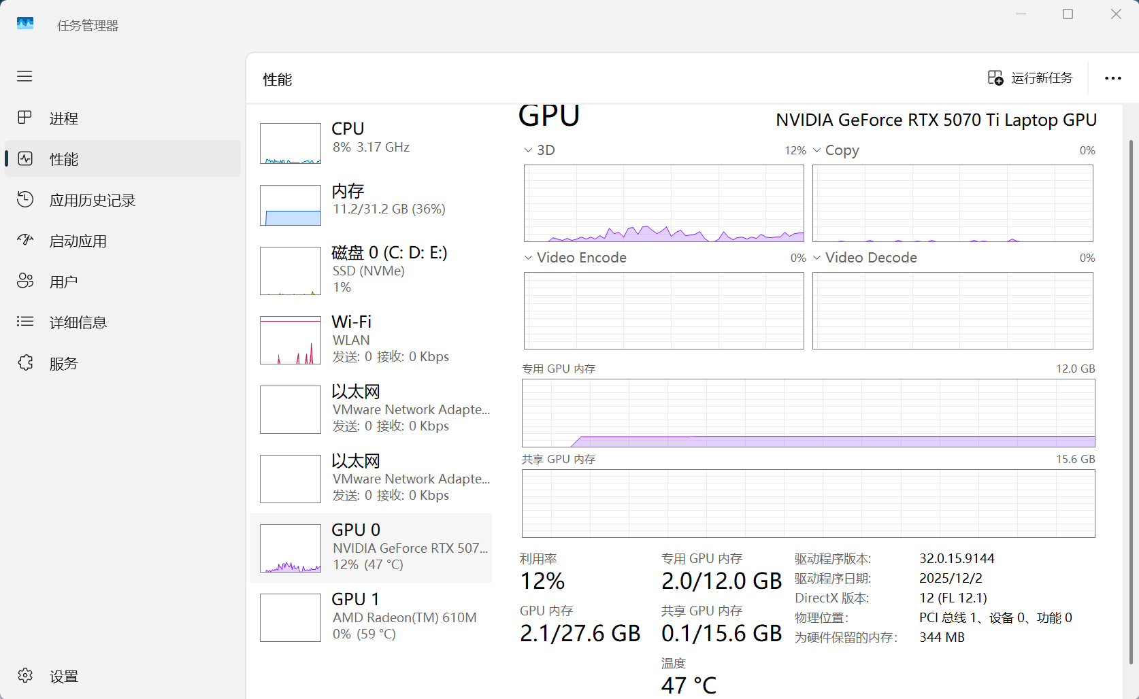Click the 启动应用 startup apps icon

25,240
